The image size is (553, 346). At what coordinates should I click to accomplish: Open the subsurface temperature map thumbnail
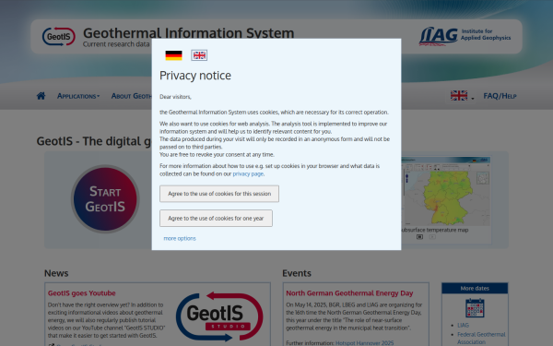pyautogui.click(x=446, y=191)
